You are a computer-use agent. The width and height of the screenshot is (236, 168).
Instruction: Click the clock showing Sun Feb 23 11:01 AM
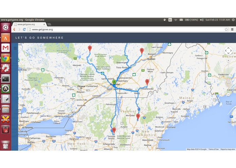[x=217, y=20]
